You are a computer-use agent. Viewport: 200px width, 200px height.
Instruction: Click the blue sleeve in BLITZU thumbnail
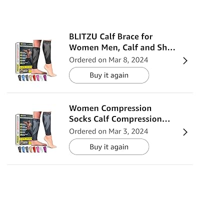coord(23,78)
